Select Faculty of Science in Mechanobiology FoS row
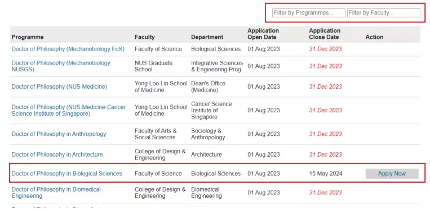430x209 pixels. pos(158,49)
